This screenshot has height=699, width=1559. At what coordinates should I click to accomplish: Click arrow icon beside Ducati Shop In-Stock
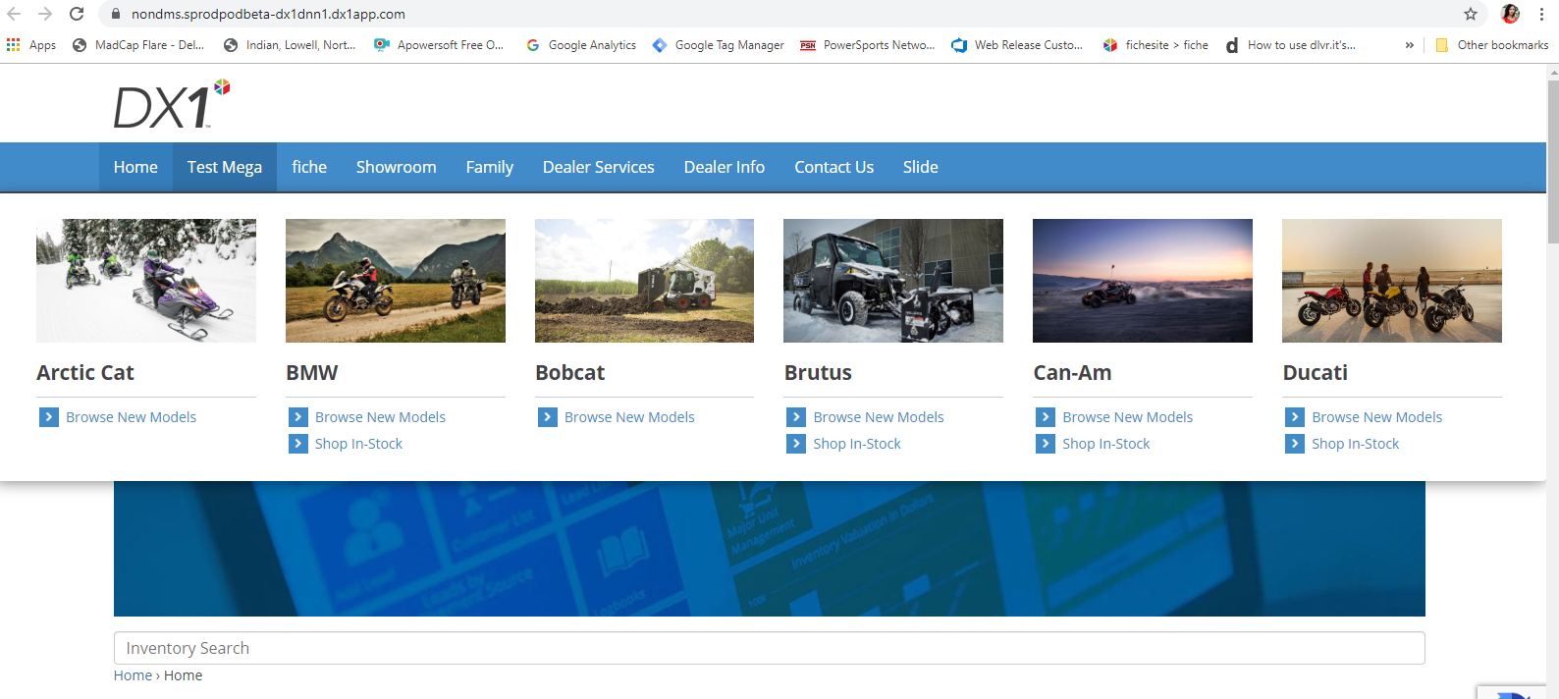1295,444
